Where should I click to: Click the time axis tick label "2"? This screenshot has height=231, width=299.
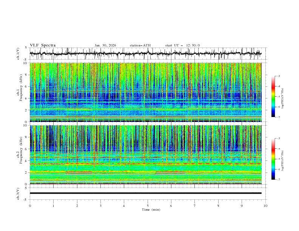tap(77, 206)
